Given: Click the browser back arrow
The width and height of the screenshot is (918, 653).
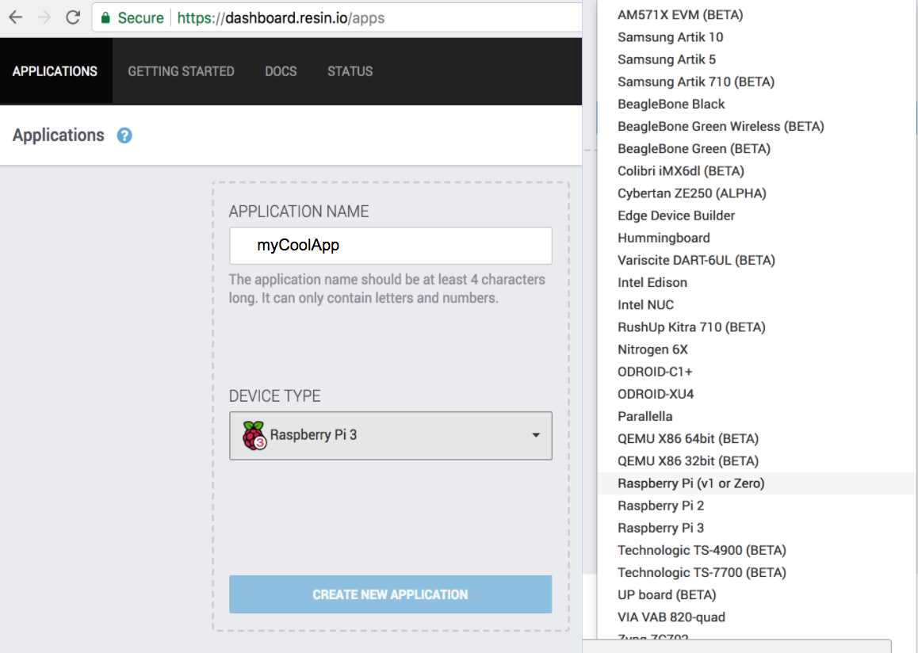Looking at the screenshot, I should [16, 17].
